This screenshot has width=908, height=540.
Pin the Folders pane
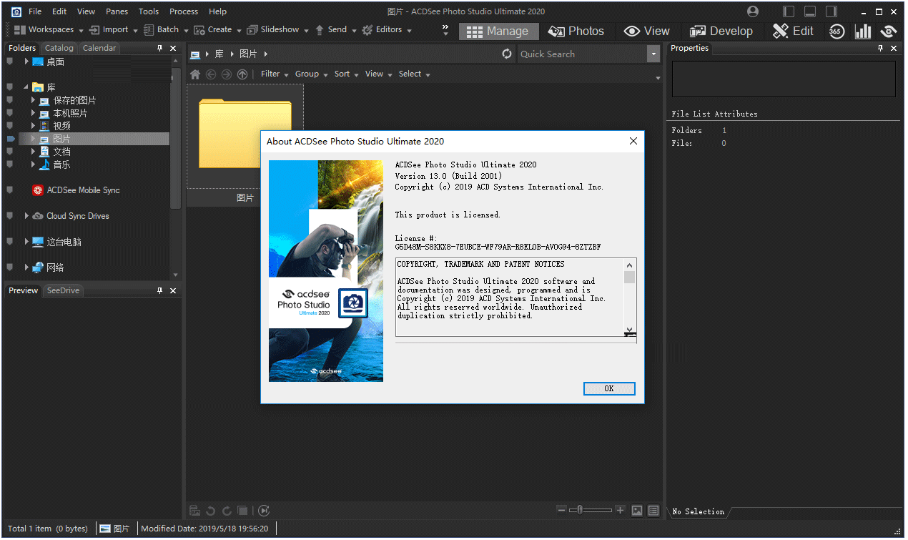tap(161, 47)
